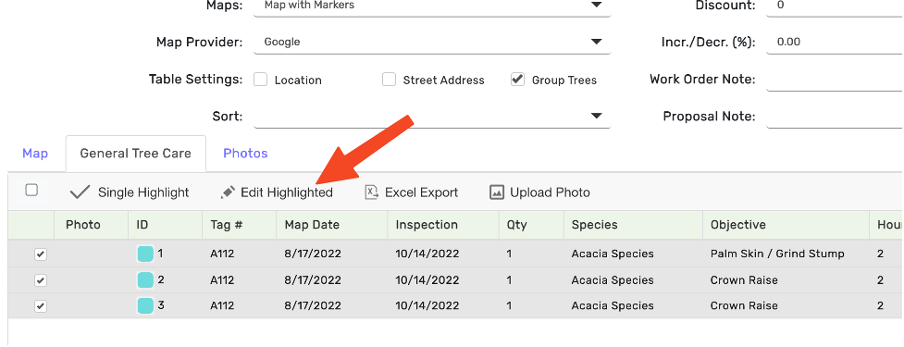Click the Single Highlight checkmark icon
This screenshot has height=347, width=904.
click(80, 192)
